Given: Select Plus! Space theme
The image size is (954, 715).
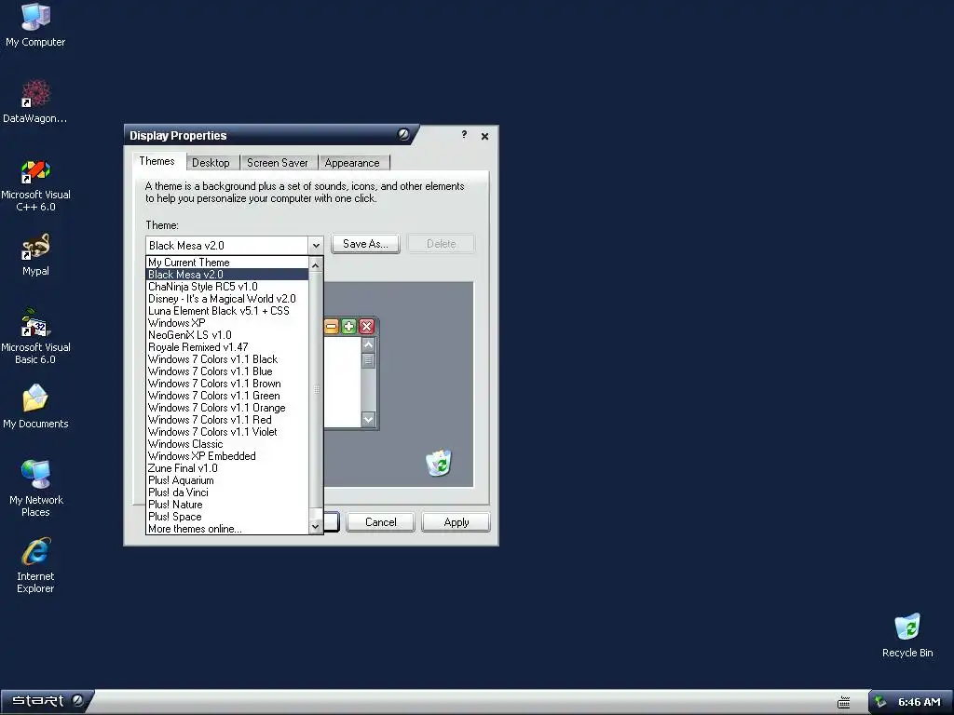Looking at the screenshot, I should tap(227, 517).
